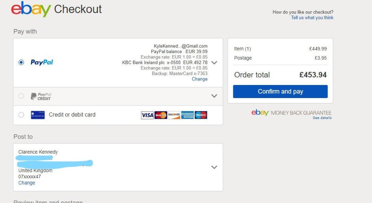
Task: Click Change under PayPal funding details
Action: (x=199, y=79)
